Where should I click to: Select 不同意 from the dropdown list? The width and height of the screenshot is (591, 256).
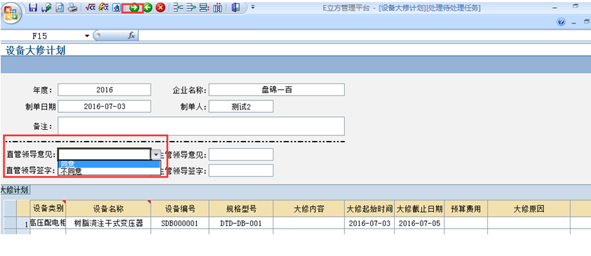pyautogui.click(x=109, y=172)
